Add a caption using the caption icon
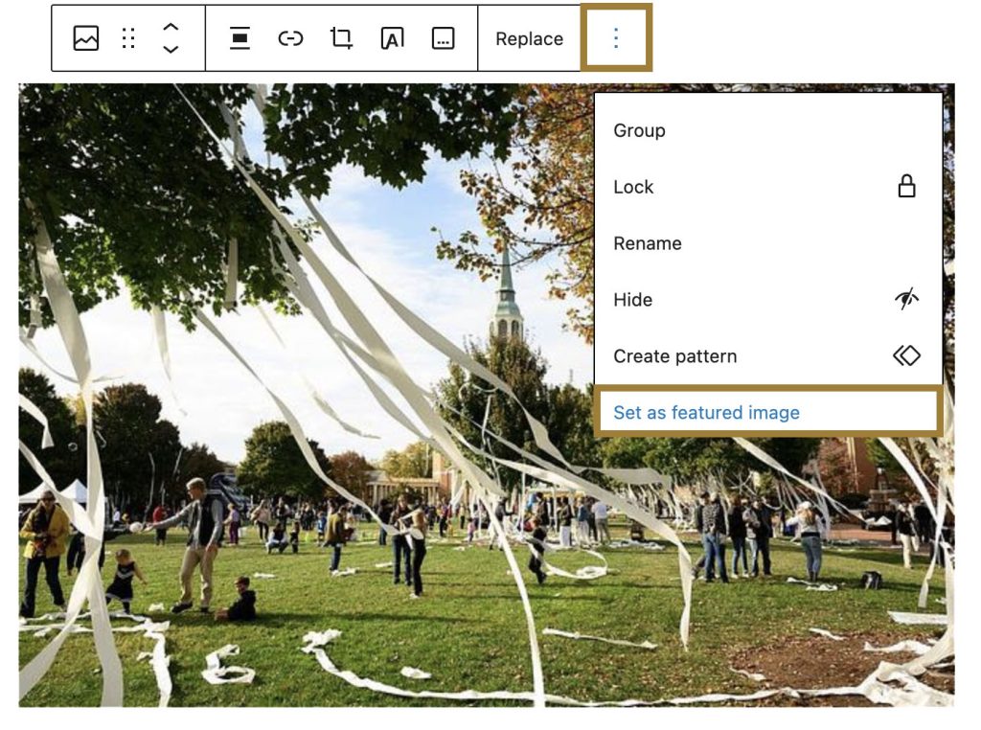This screenshot has width=981, height=730. point(443,38)
